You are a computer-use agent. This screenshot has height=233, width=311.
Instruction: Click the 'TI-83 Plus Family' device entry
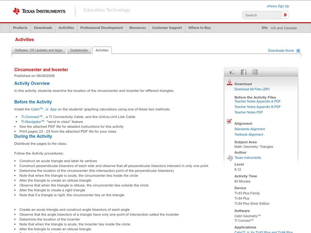pyautogui.click(x=247, y=193)
